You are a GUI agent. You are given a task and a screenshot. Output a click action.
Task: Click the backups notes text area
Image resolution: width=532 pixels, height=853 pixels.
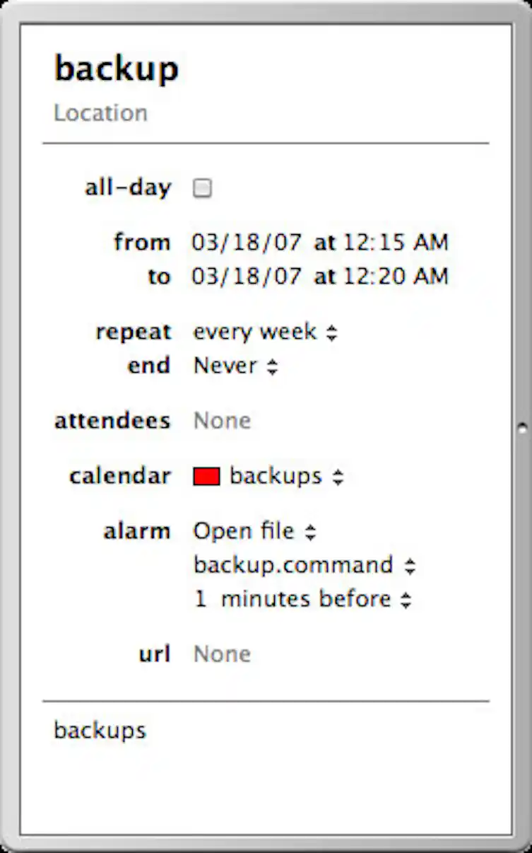coord(100,730)
